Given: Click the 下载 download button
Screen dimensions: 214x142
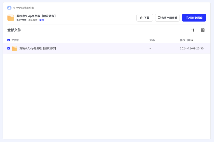Looking at the screenshot, I should 145,18.
